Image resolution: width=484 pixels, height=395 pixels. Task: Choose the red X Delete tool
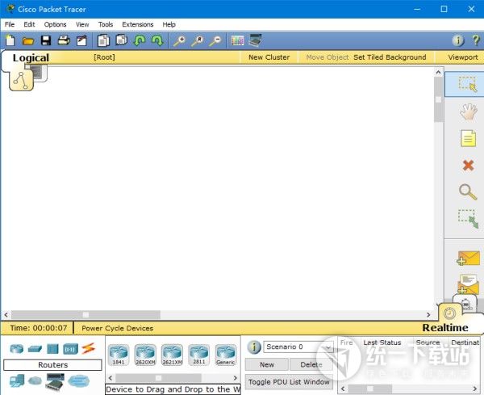468,166
